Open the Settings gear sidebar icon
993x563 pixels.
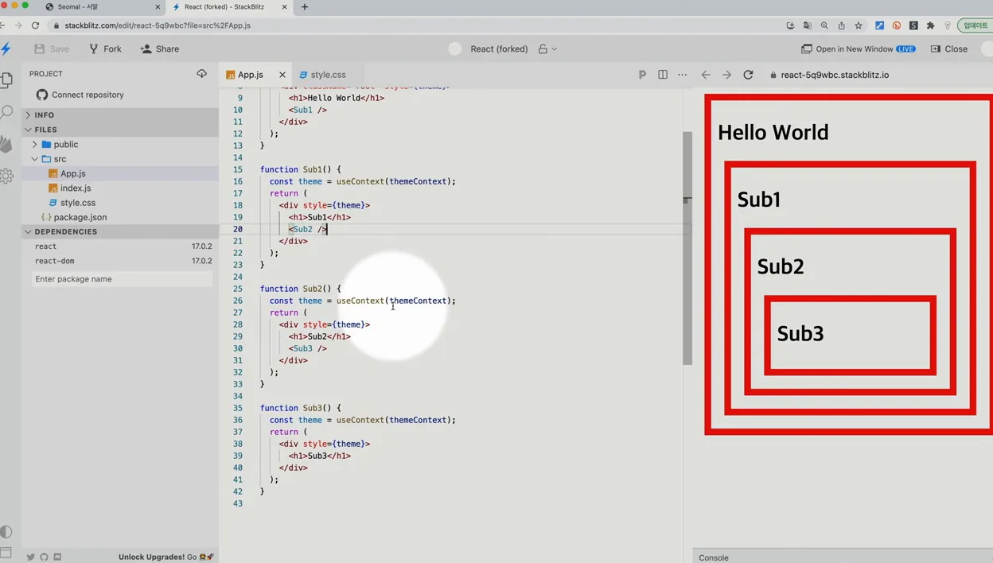tap(7, 176)
